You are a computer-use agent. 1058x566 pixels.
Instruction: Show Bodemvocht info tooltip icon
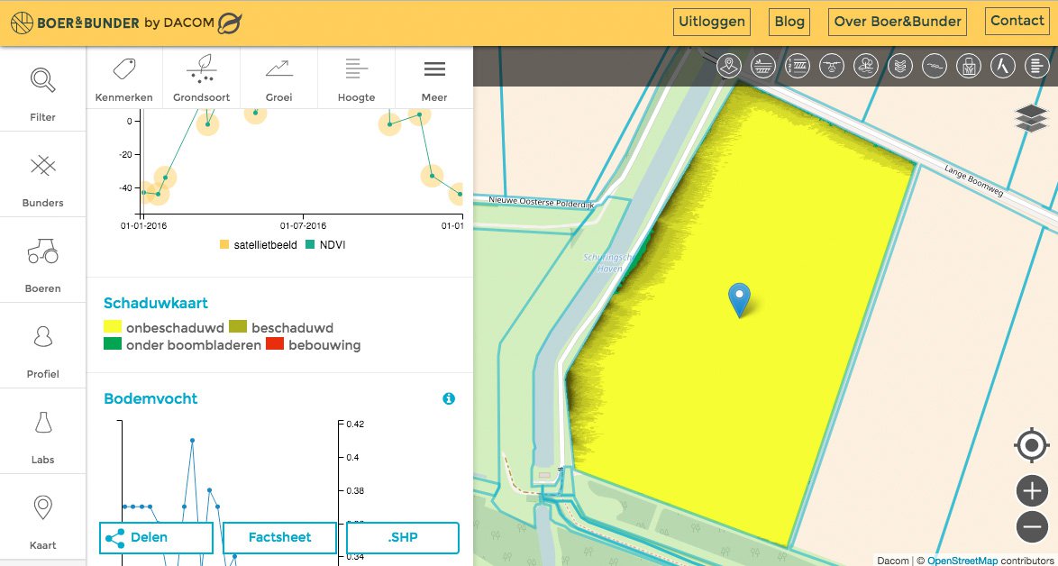pos(449,398)
